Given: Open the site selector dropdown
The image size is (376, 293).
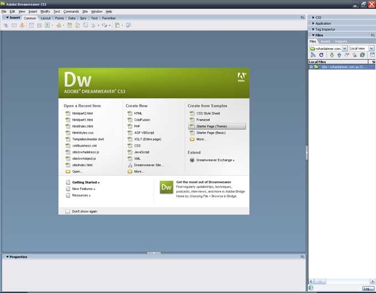Looking at the screenshot, I should [x=344, y=49].
